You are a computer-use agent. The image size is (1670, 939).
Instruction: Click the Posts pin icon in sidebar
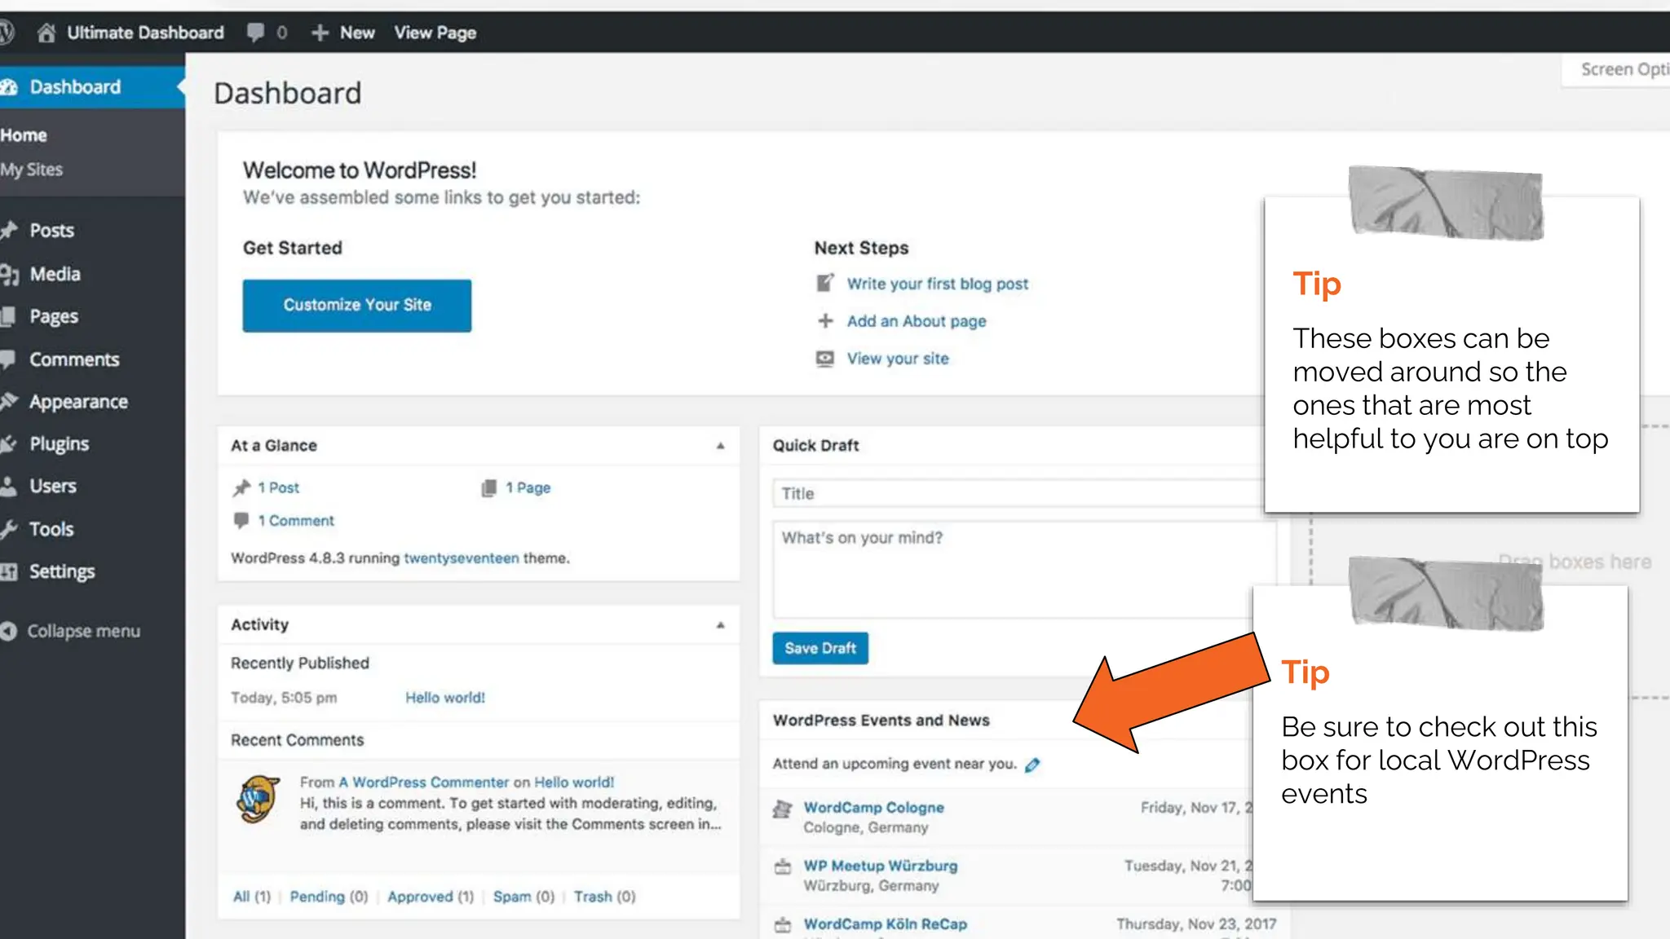(x=9, y=231)
